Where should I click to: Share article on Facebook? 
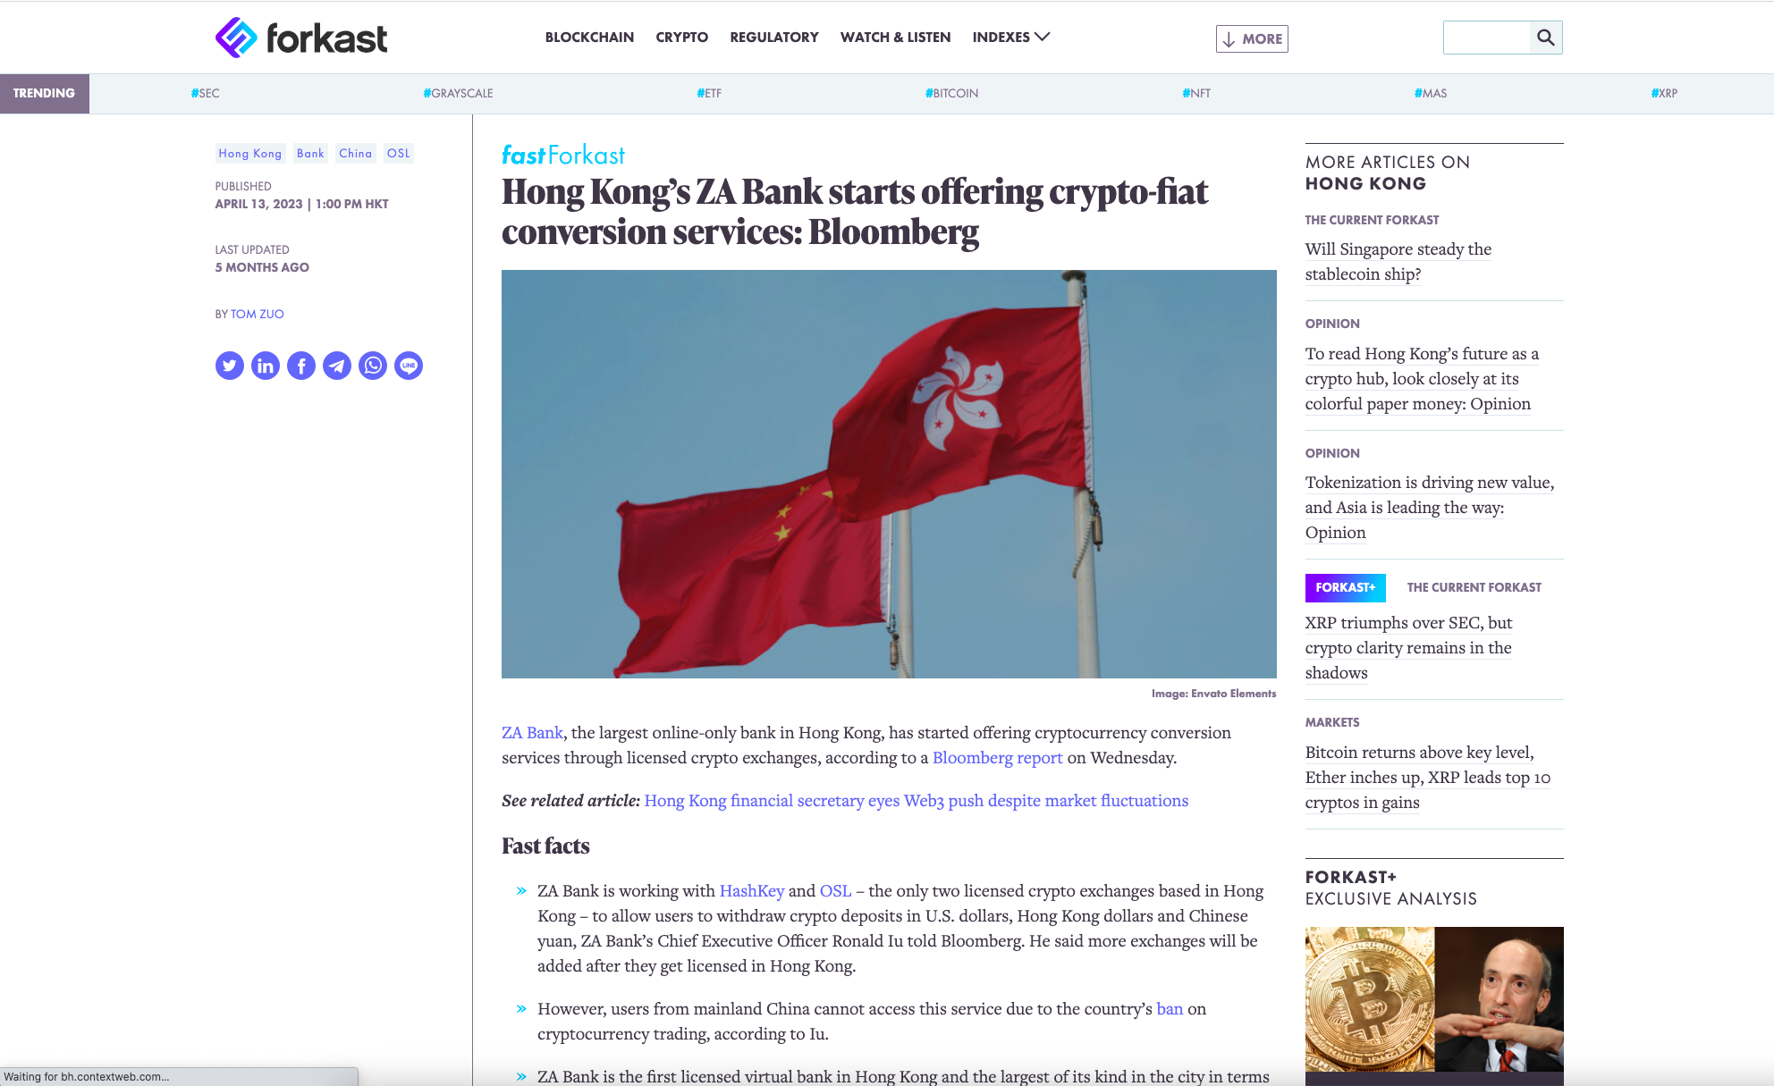[301, 366]
